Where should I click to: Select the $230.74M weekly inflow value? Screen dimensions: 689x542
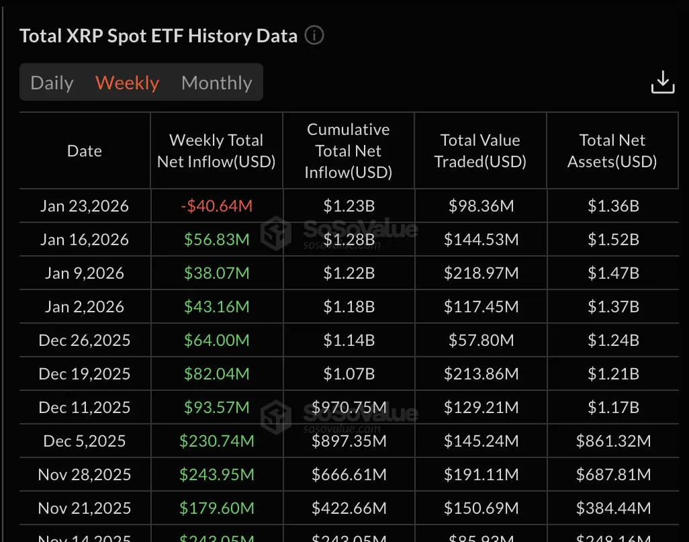point(216,441)
